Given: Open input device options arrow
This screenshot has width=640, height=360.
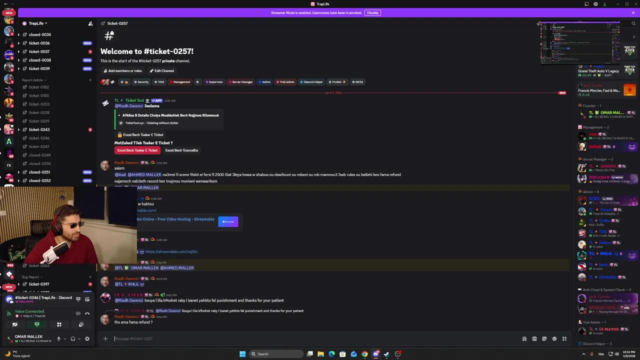Looking at the screenshot, I should click(64, 338).
